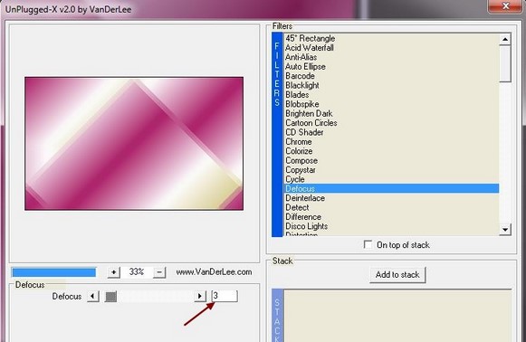526x342 pixels.
Task: Click the filters list scrollbar thumb
Action: tap(505, 63)
